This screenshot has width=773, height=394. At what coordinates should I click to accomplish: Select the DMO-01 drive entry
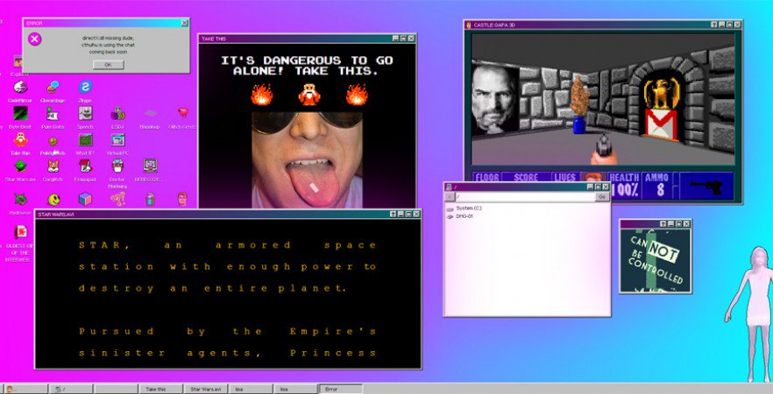tap(460, 216)
